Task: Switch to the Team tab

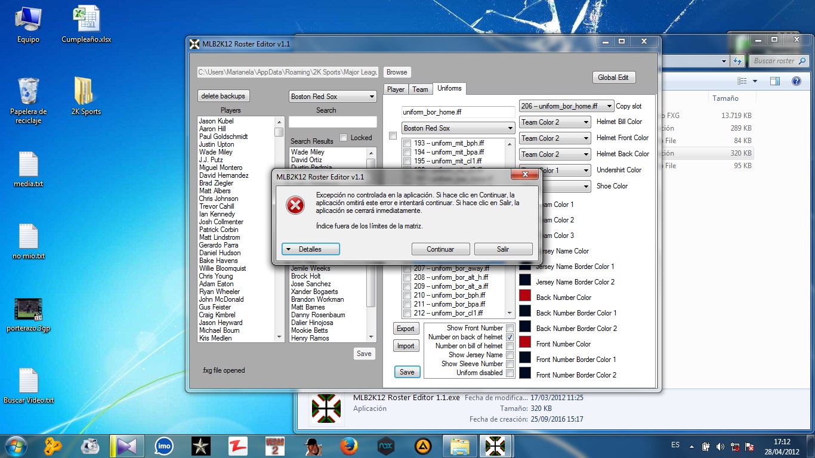Action: (x=421, y=89)
